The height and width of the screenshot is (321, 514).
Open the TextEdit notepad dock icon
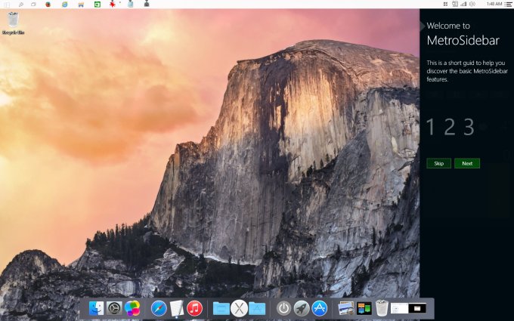(x=177, y=308)
